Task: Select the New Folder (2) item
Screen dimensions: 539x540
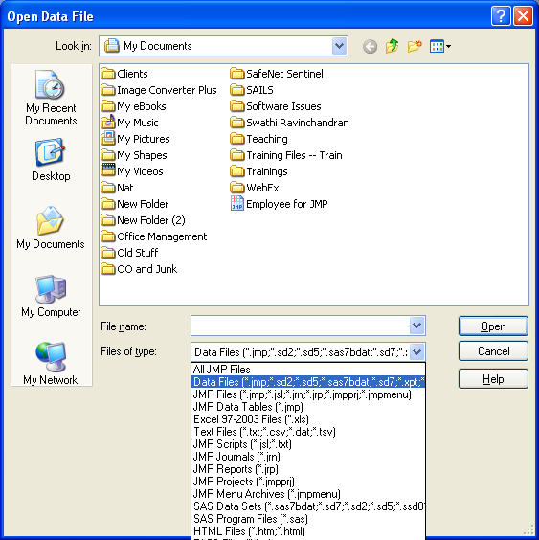Action: point(143,220)
